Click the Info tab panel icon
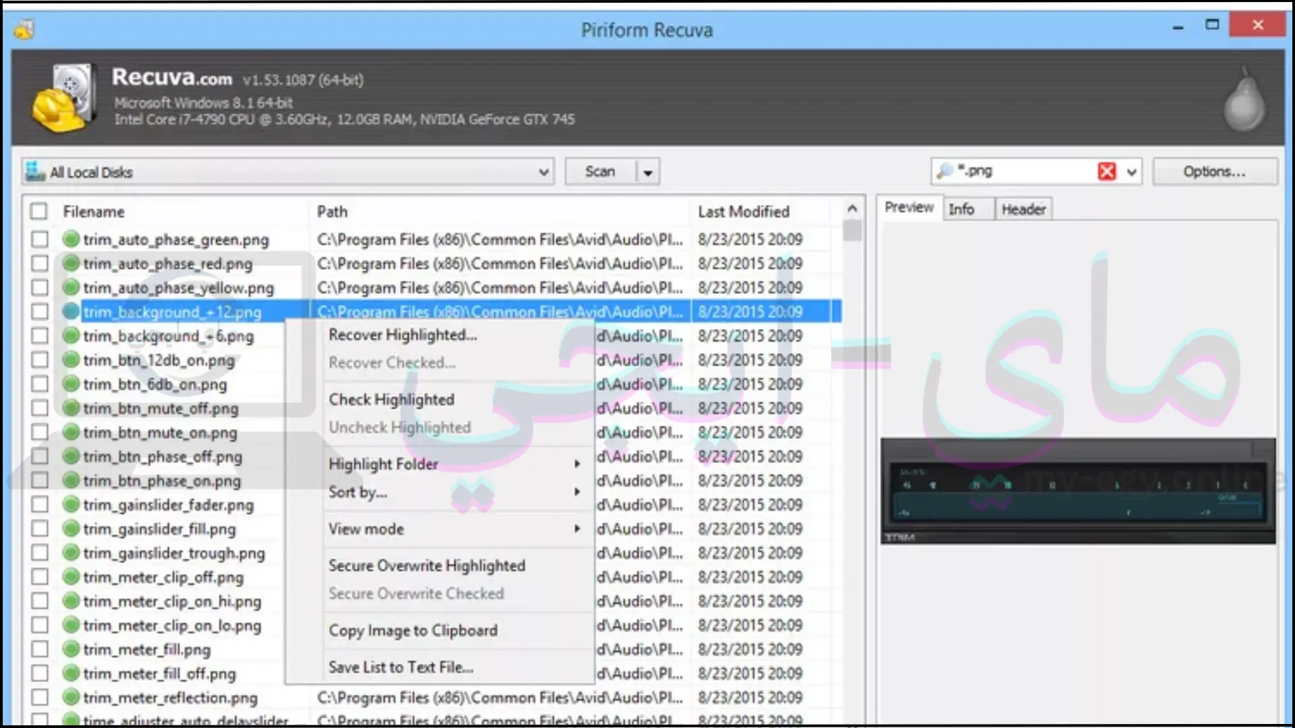1295x728 pixels. 961,210
